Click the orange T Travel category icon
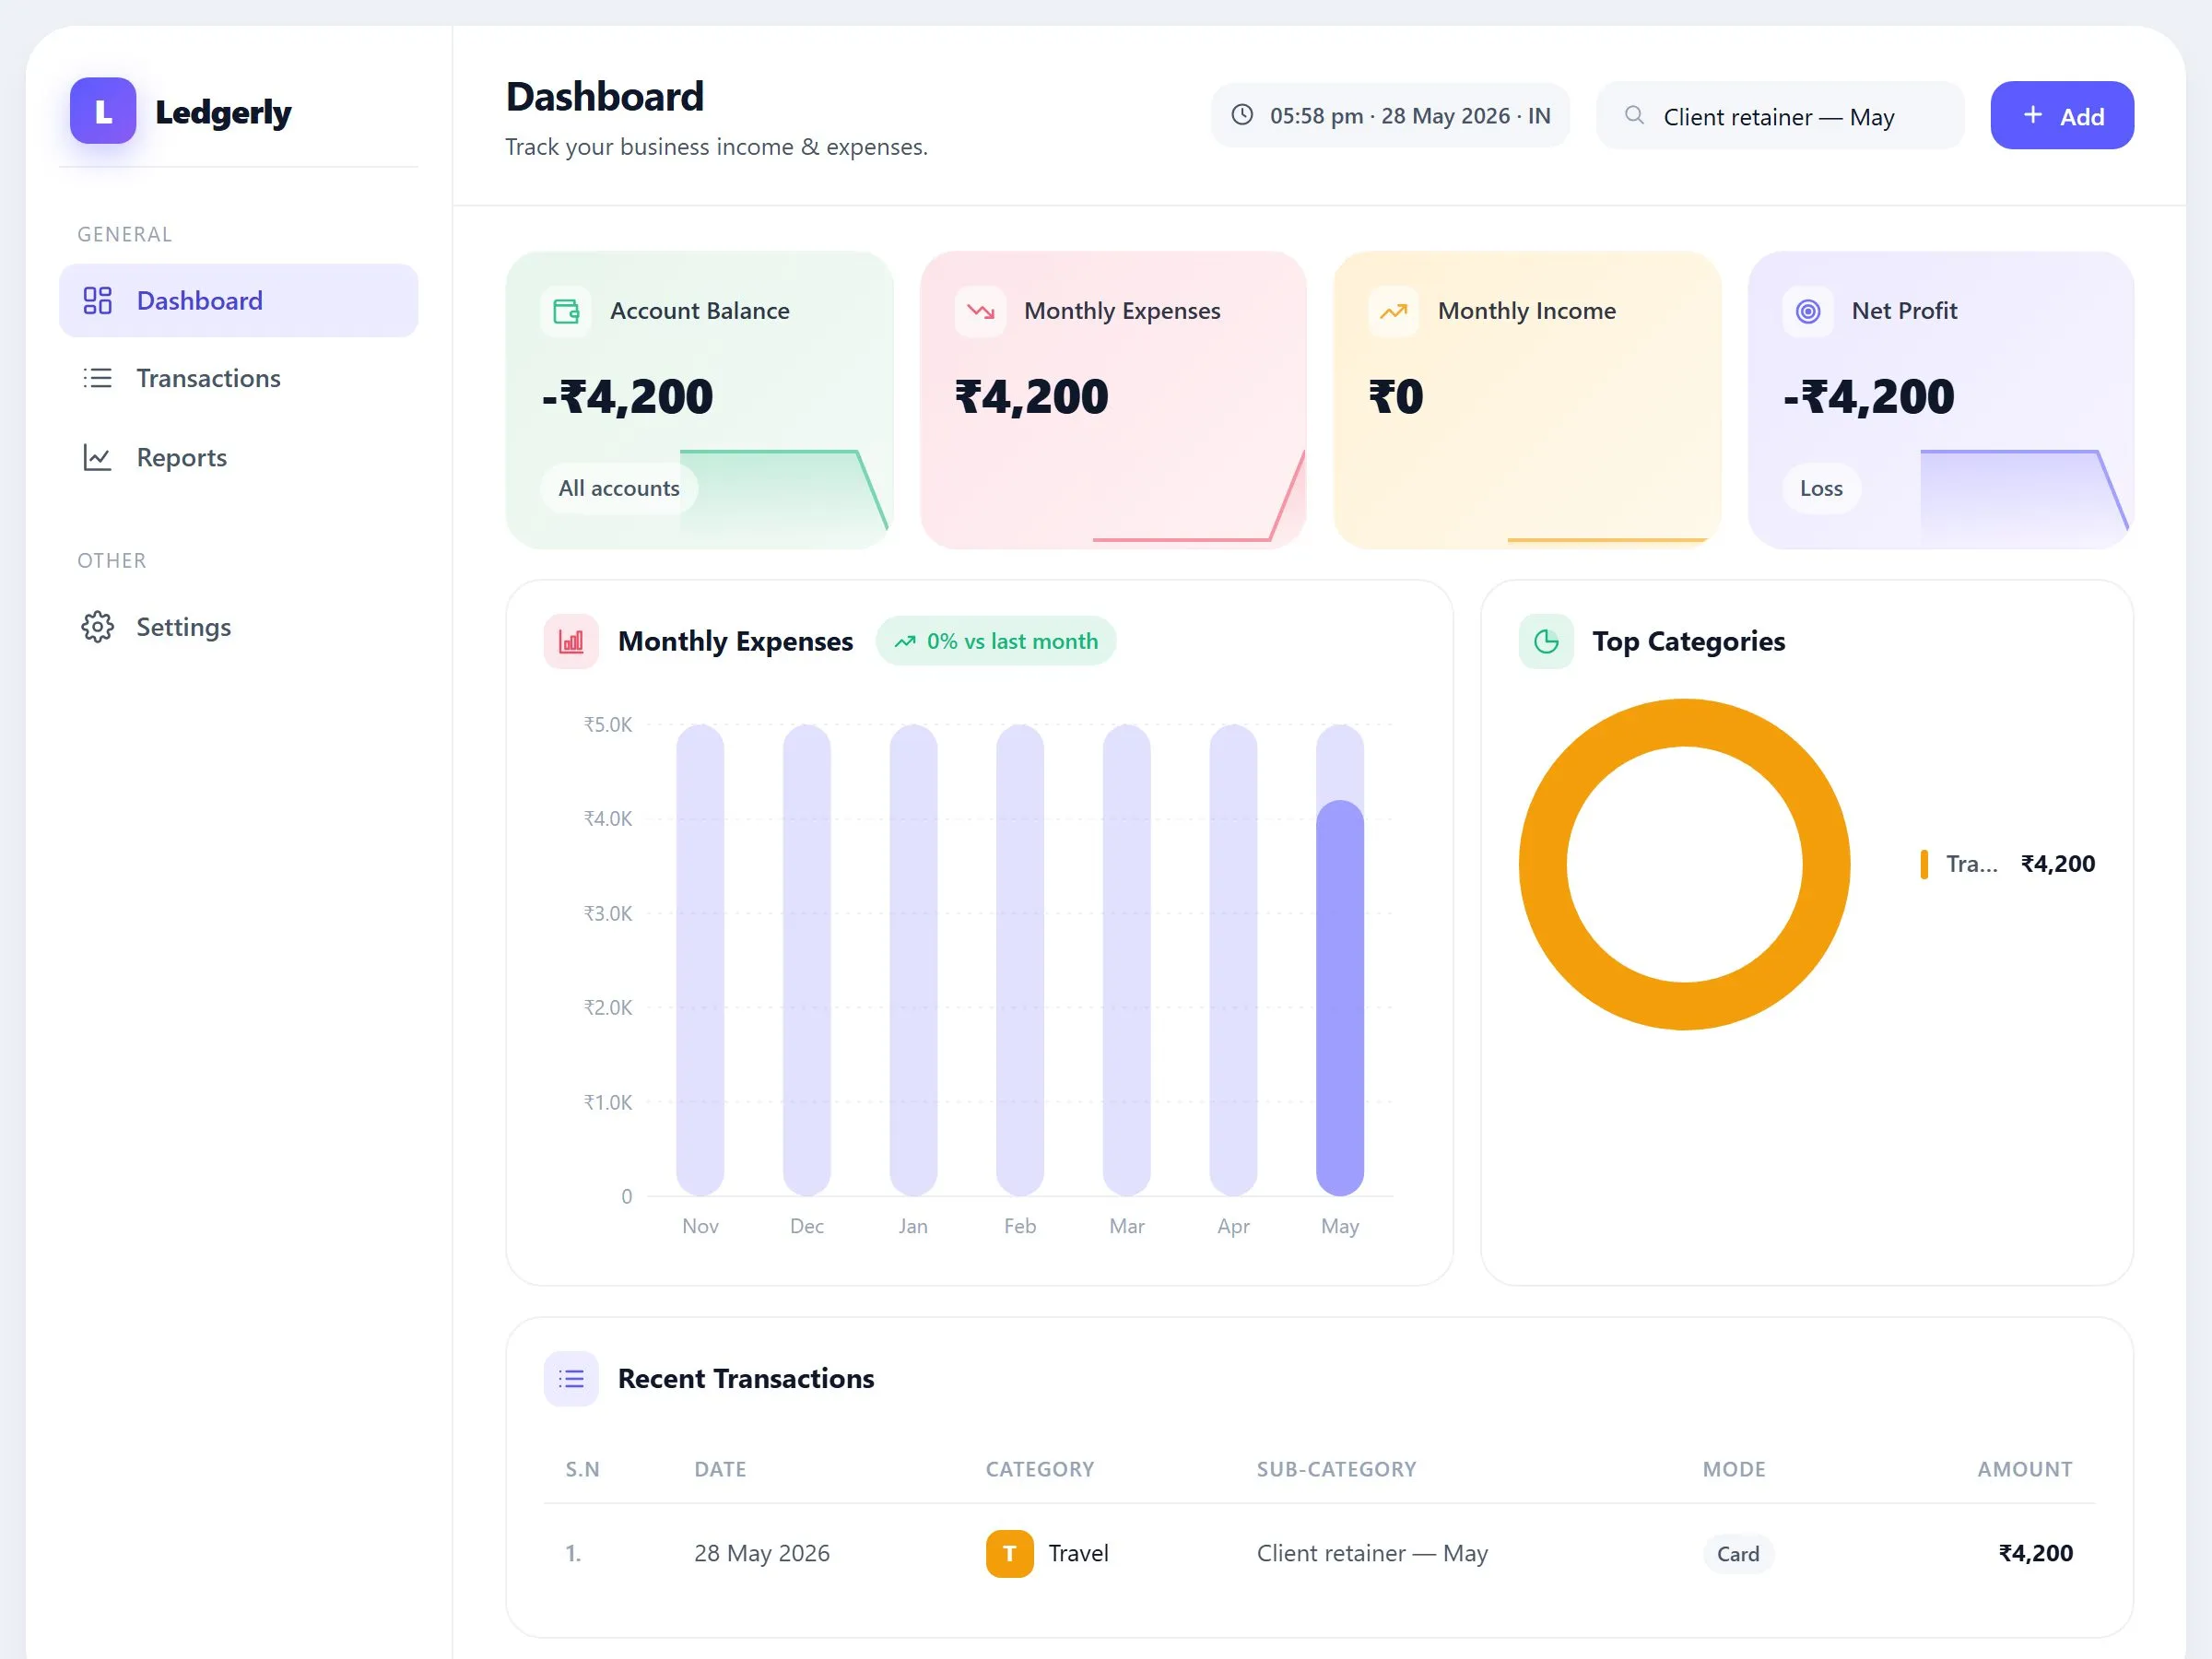 (x=1010, y=1555)
